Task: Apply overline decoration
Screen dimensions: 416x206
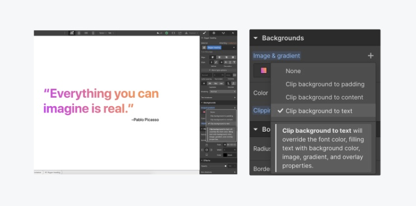Action: pos(235,62)
